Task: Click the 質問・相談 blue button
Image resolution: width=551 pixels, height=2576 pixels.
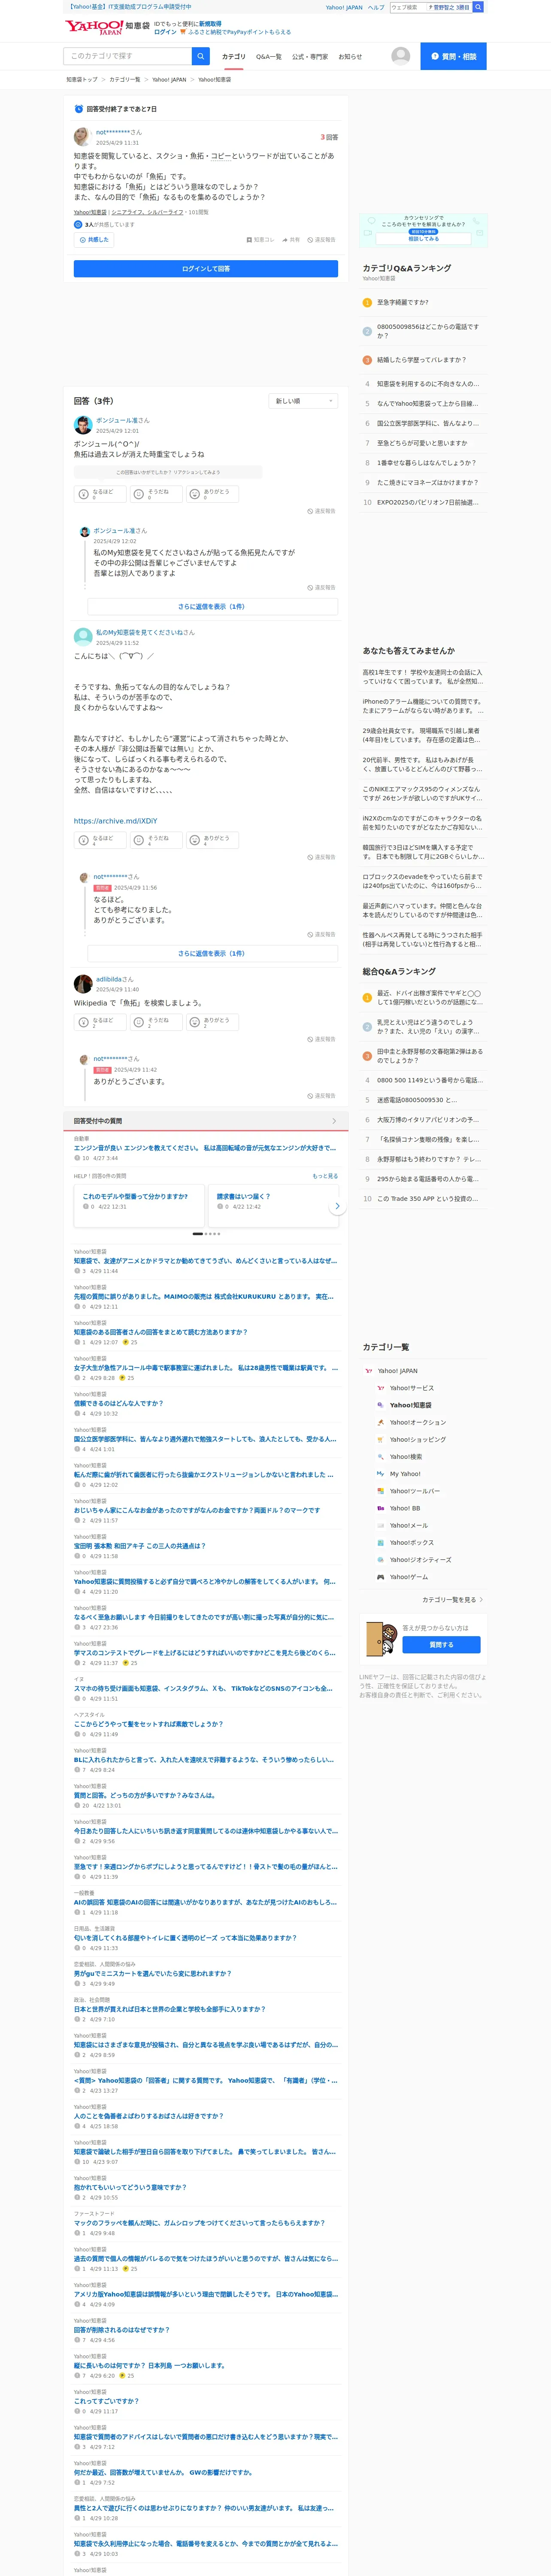Action: [x=453, y=56]
